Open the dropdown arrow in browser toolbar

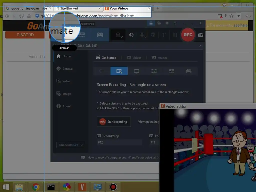coord(238,16)
